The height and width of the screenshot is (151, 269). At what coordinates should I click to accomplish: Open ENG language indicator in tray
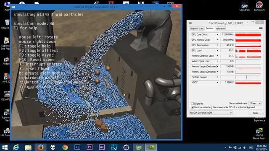click(251, 148)
